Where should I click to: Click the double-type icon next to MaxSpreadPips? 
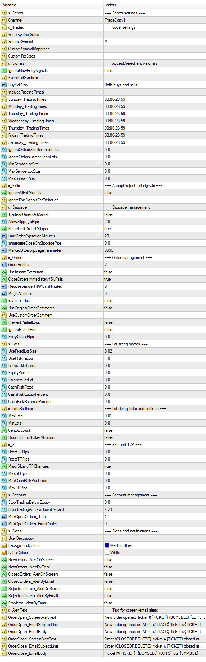[4, 178]
